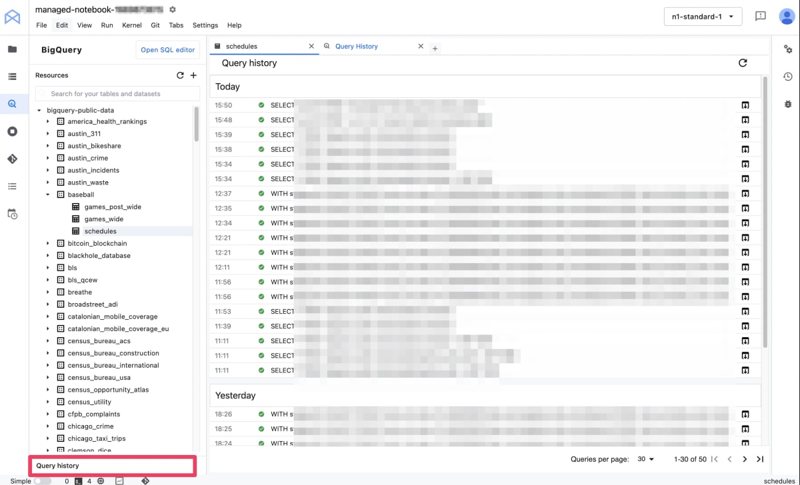This screenshot has width=800, height=485.
Task: Click the resource tree scrollbar
Action: pos(197,124)
